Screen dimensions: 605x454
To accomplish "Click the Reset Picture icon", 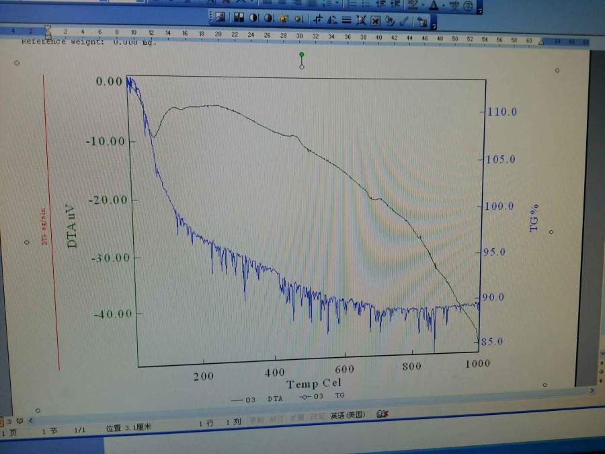I will coord(422,22).
